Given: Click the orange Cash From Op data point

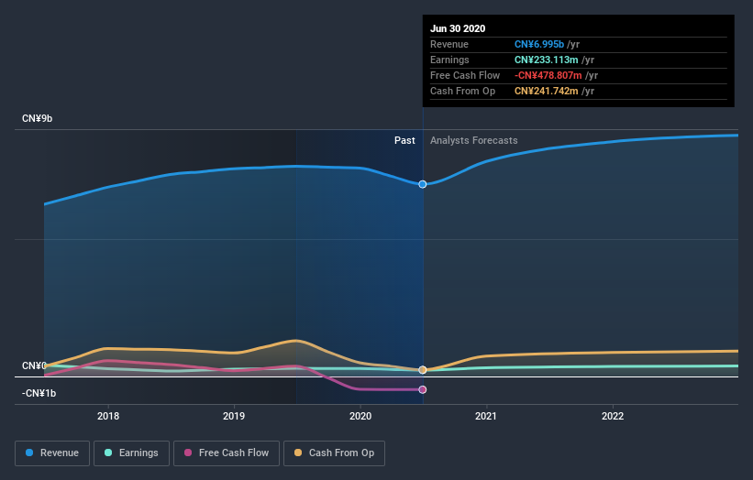Looking at the screenshot, I should pos(423,370).
